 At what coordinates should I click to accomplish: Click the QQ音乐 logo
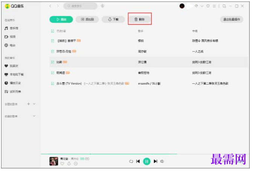click(x=14, y=6)
